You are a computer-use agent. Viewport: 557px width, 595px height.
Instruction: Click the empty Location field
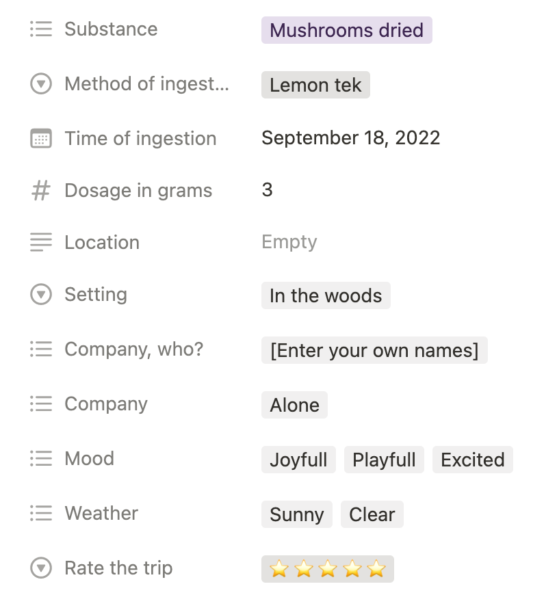coord(289,242)
